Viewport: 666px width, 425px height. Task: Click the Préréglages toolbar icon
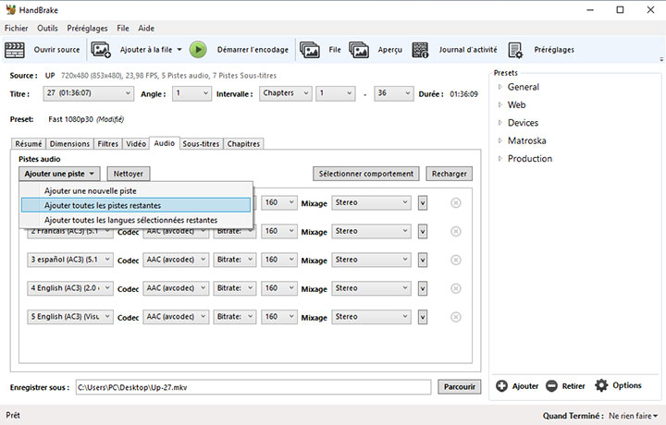point(515,50)
